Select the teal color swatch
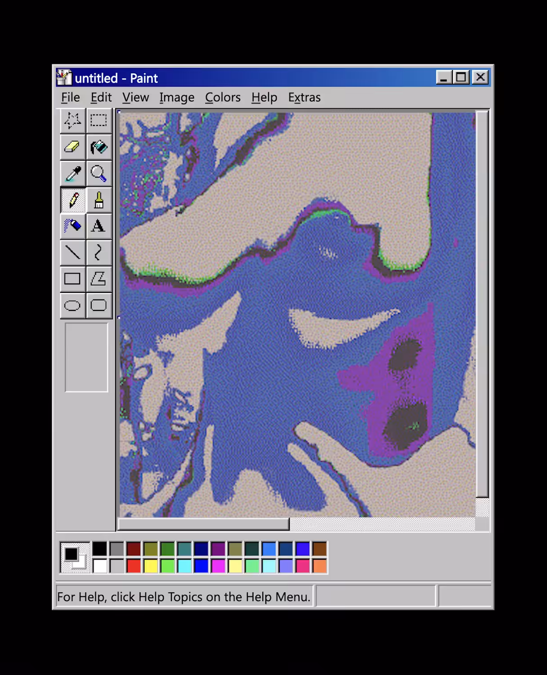 pos(184,549)
